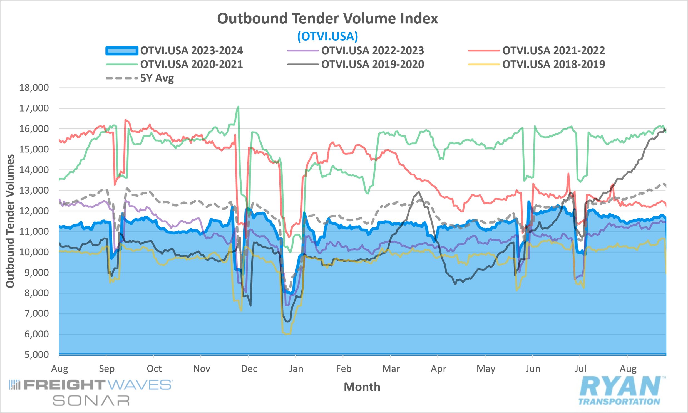Click the Jun x-axis label
The height and width of the screenshot is (413, 688).
click(x=533, y=369)
